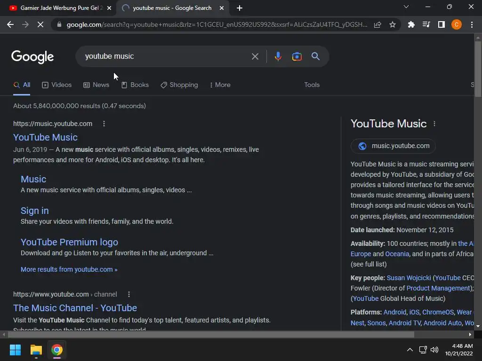The width and height of the screenshot is (482, 361).
Task: Open a new browser tab
Action: tap(240, 8)
